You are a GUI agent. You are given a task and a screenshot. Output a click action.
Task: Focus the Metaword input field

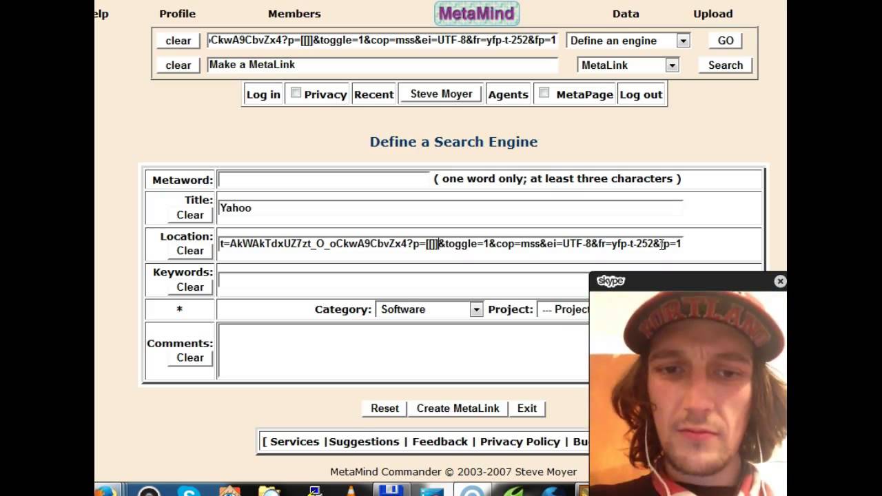(x=324, y=179)
